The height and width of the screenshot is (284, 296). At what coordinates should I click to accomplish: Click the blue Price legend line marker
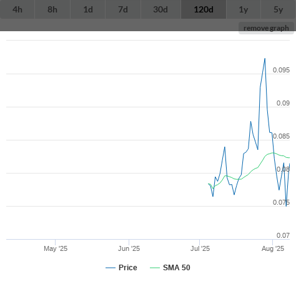pyautogui.click(x=111, y=268)
